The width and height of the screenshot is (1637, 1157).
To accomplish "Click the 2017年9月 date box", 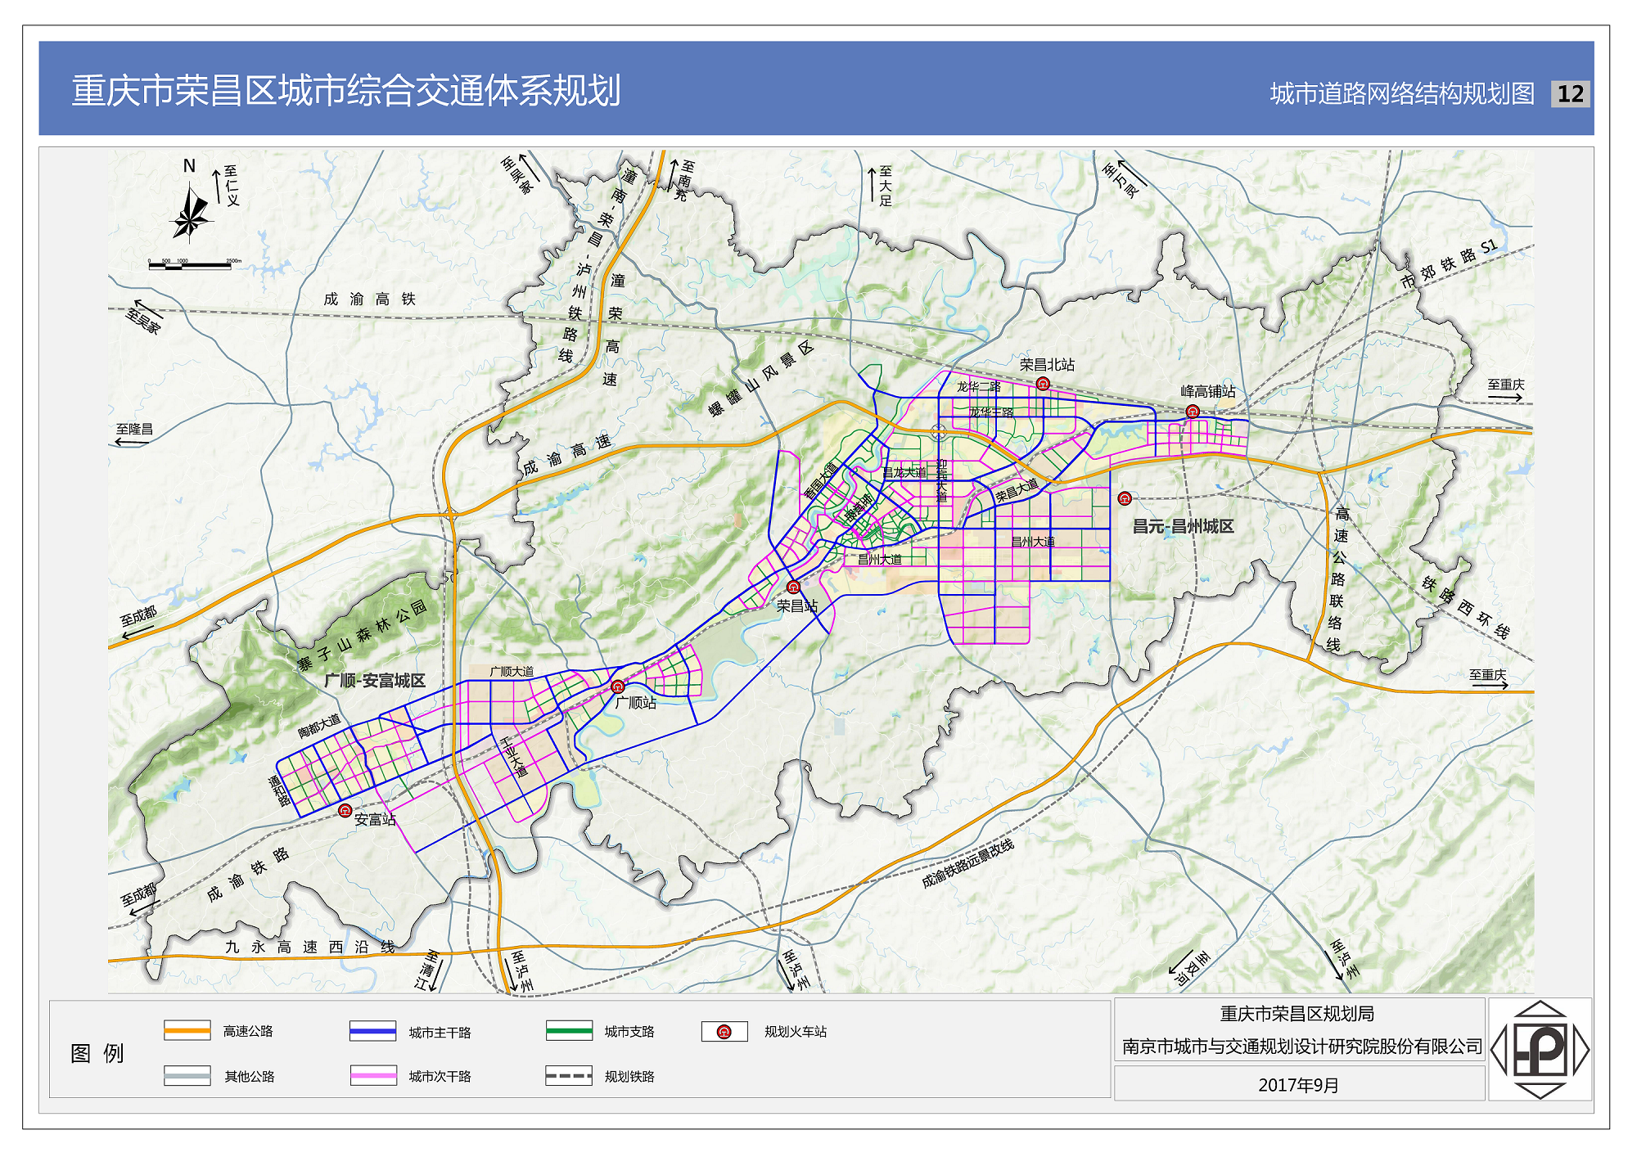I will (x=1299, y=1085).
